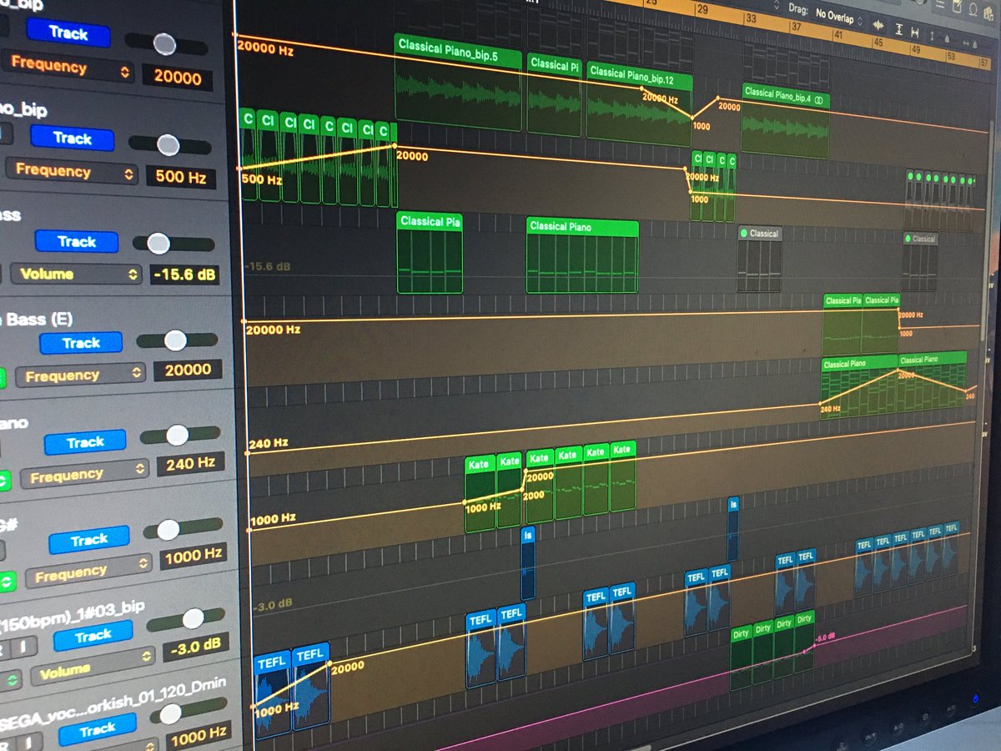Click the -3.0 dB automation value field

pos(196,645)
